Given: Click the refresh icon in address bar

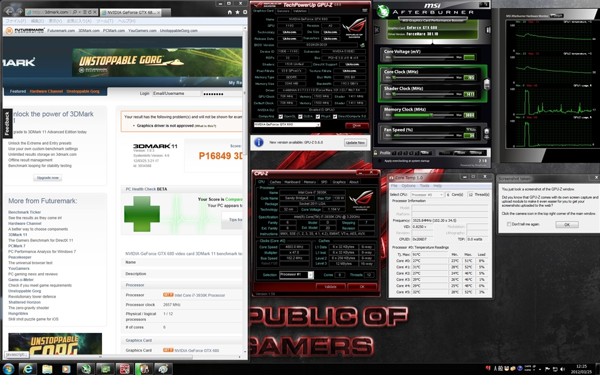Looking at the screenshot, I should pos(89,12).
